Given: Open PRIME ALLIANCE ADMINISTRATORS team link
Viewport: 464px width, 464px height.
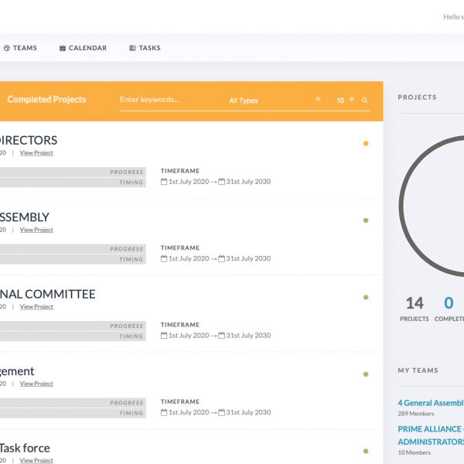Looking at the screenshot, I should point(431,435).
